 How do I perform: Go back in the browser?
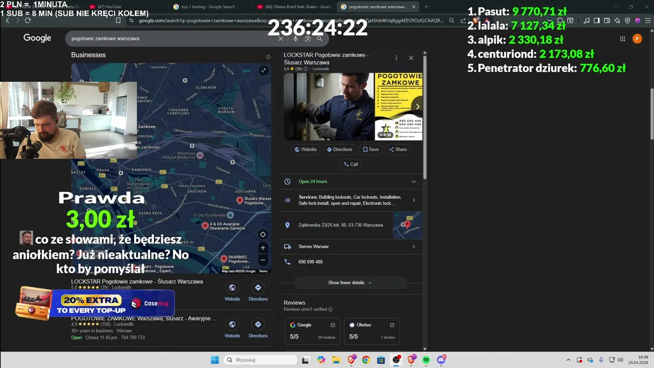pyautogui.click(x=7, y=20)
